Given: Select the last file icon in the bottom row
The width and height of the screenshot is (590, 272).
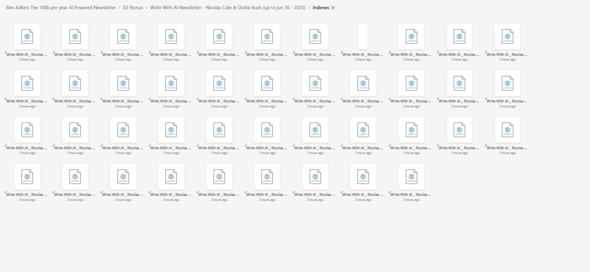Looking at the screenshot, I should pos(411,177).
